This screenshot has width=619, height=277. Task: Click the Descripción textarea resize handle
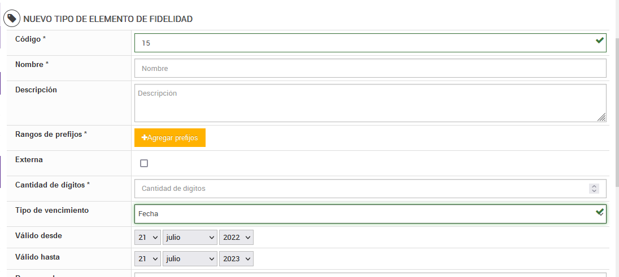tap(602, 117)
